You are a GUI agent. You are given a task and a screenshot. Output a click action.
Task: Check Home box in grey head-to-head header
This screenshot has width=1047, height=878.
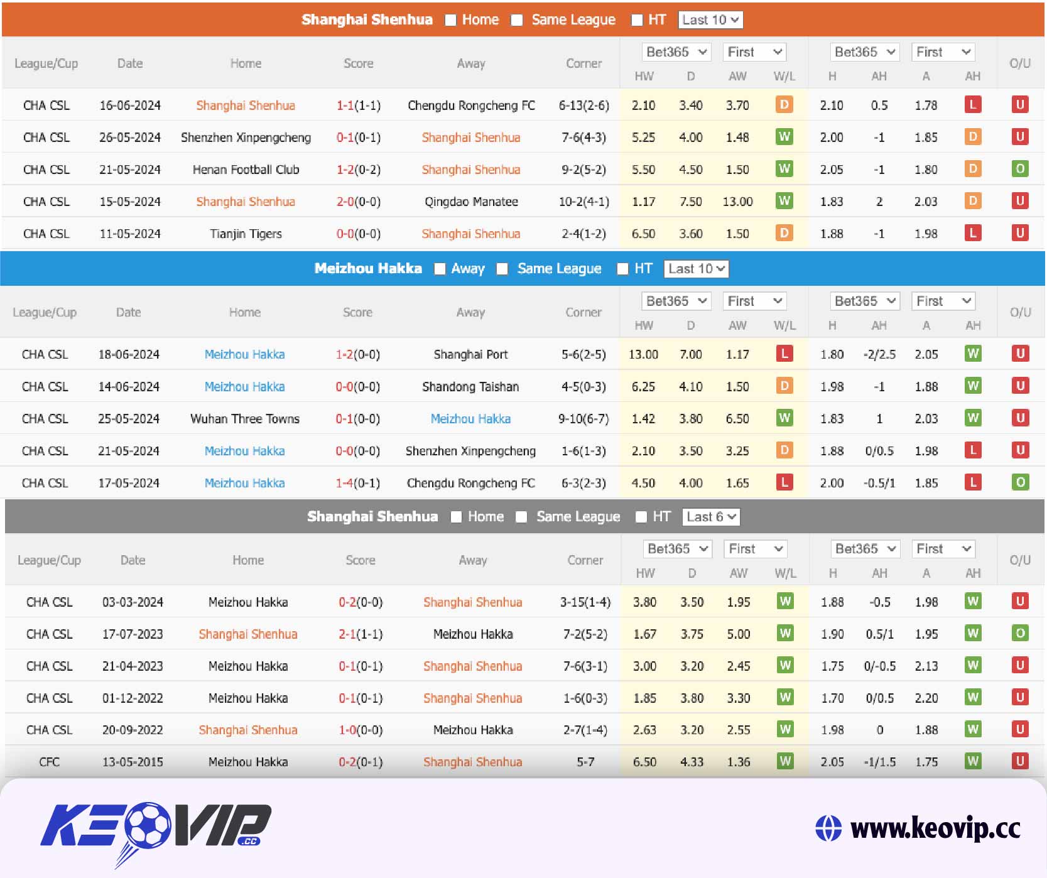[x=457, y=517]
